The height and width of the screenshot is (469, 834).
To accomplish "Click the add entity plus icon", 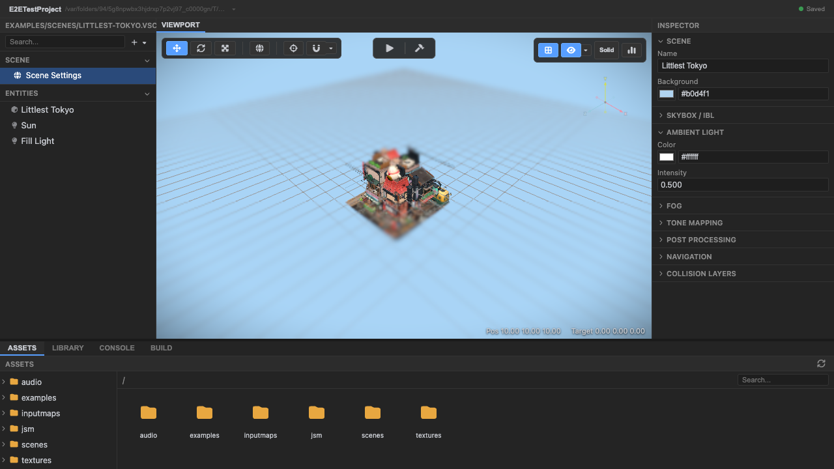I will tap(134, 42).
